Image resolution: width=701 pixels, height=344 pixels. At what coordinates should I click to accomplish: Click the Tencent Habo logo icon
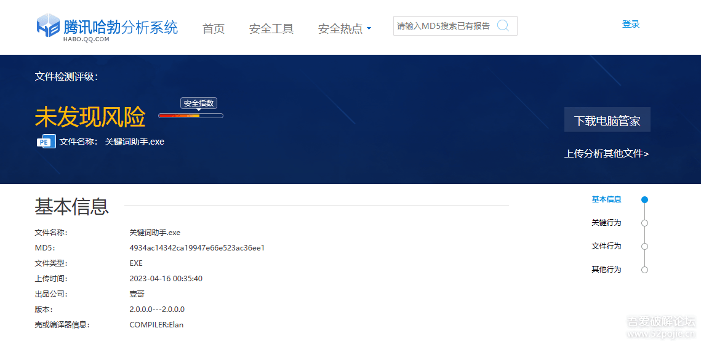tap(48, 26)
